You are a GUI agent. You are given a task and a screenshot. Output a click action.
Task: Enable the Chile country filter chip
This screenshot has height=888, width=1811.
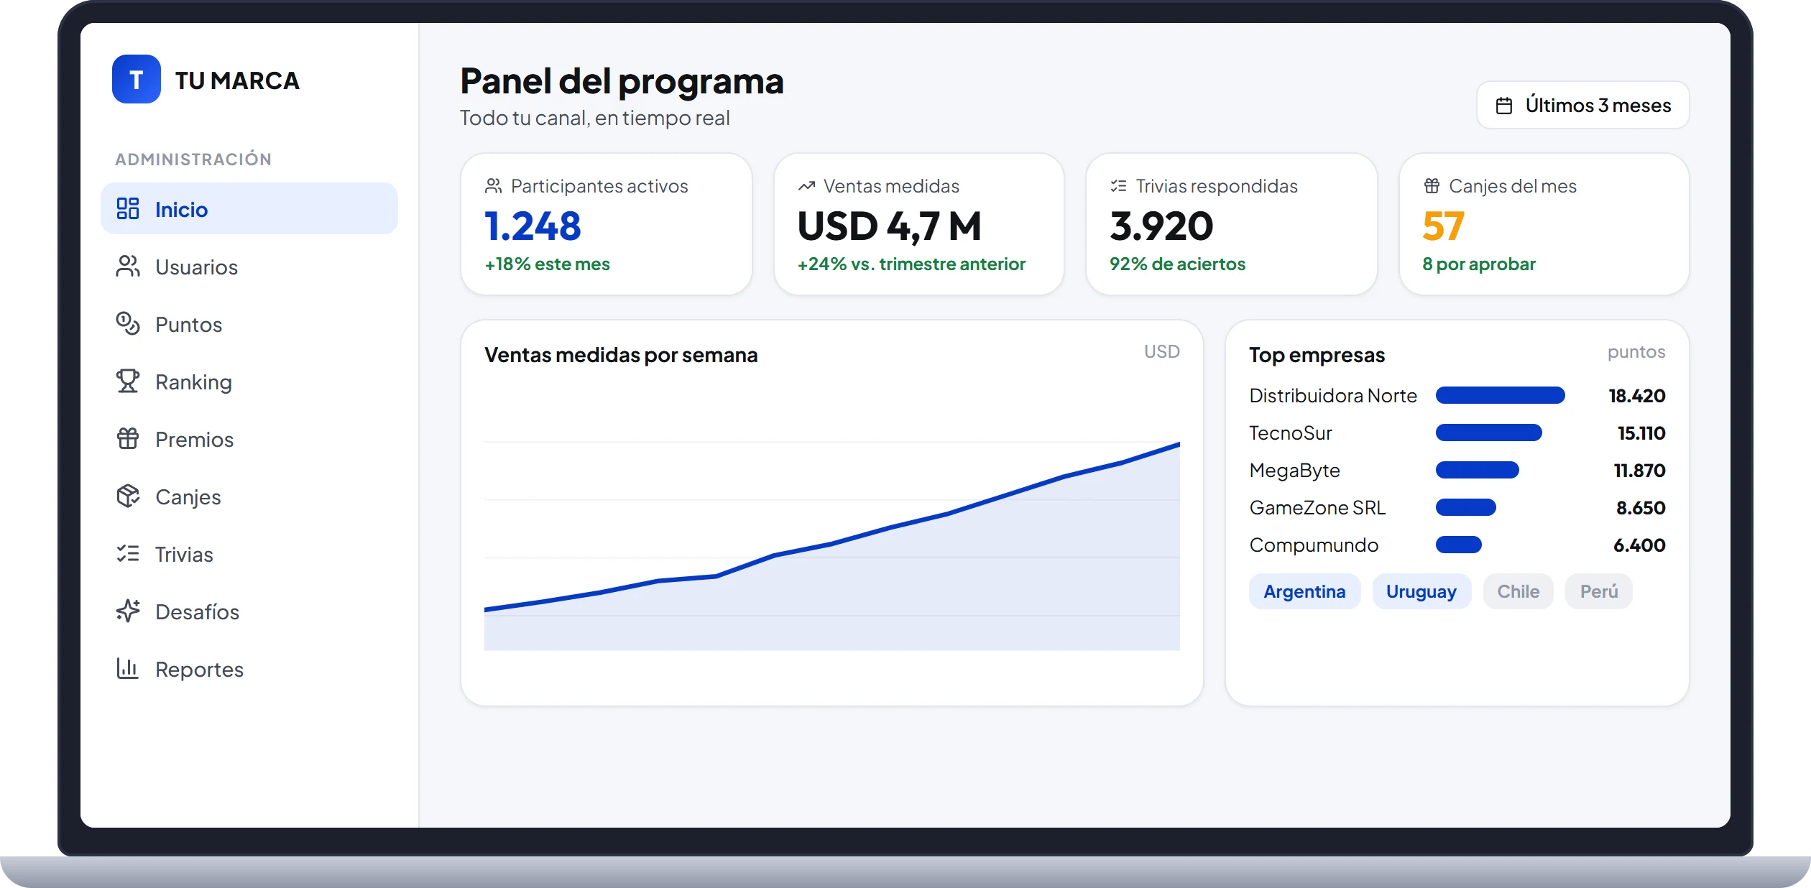1518,591
